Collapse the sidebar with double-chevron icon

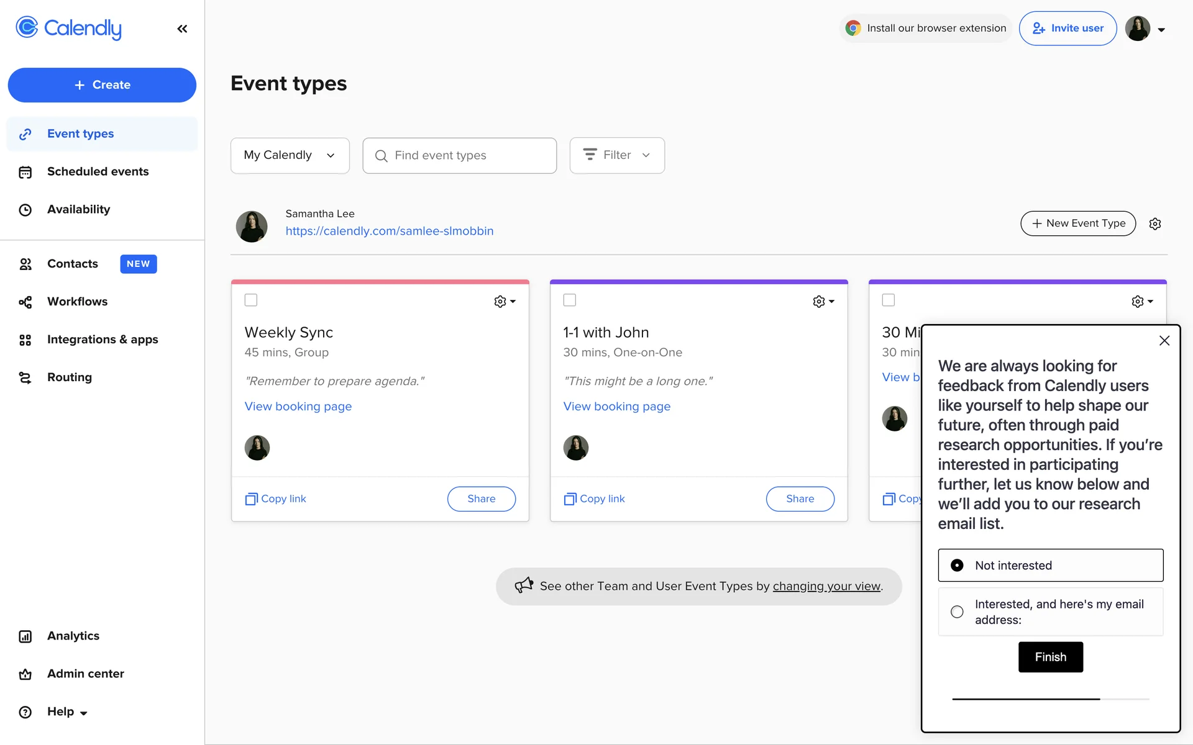pyautogui.click(x=182, y=29)
